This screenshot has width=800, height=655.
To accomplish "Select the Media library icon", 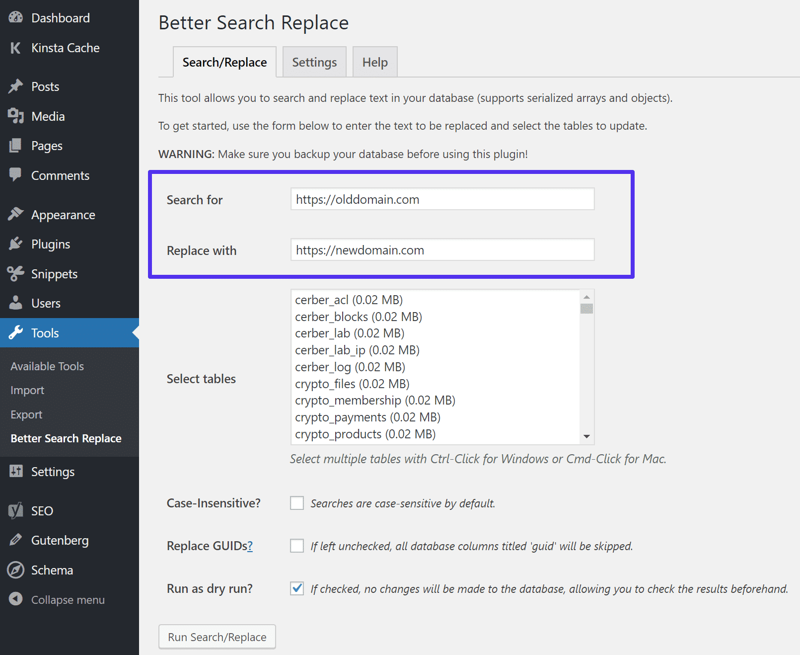I will click(x=16, y=116).
